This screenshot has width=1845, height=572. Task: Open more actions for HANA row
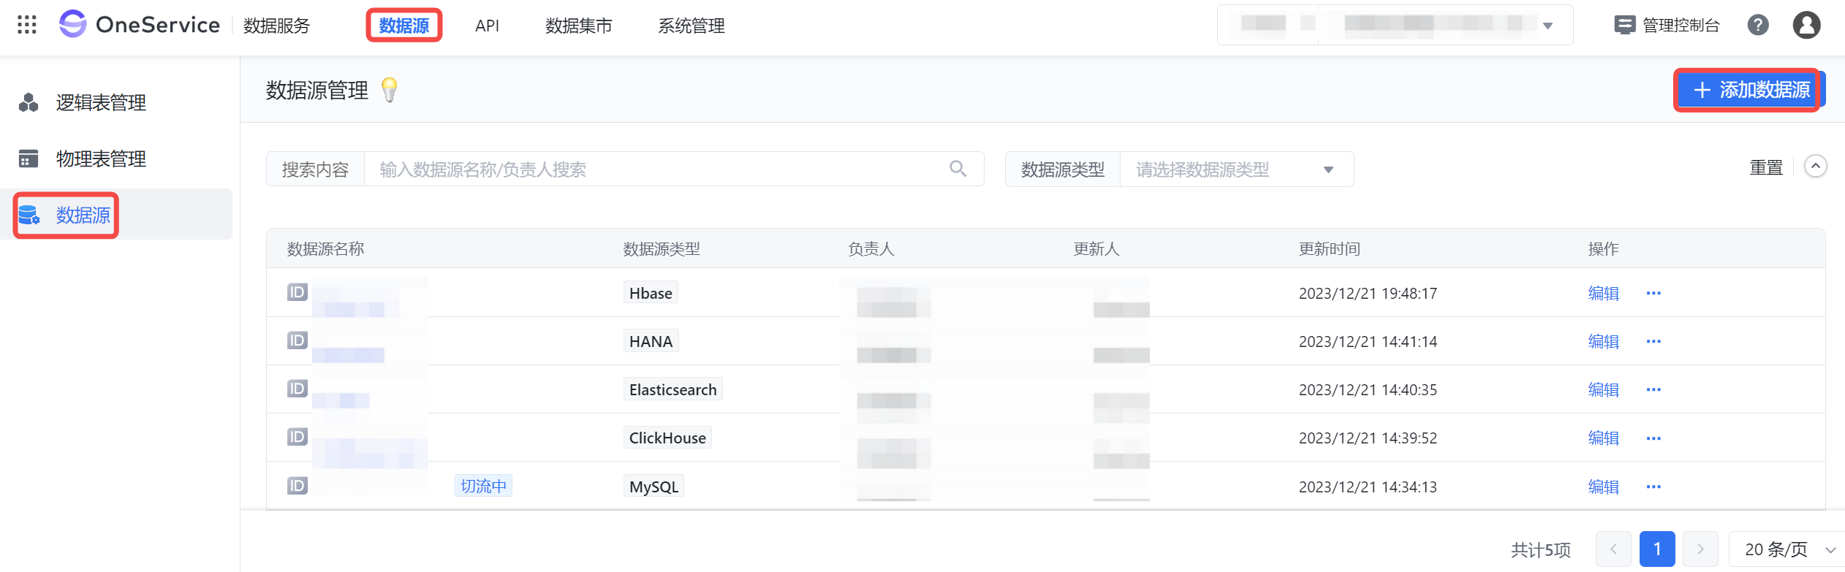[1653, 341]
